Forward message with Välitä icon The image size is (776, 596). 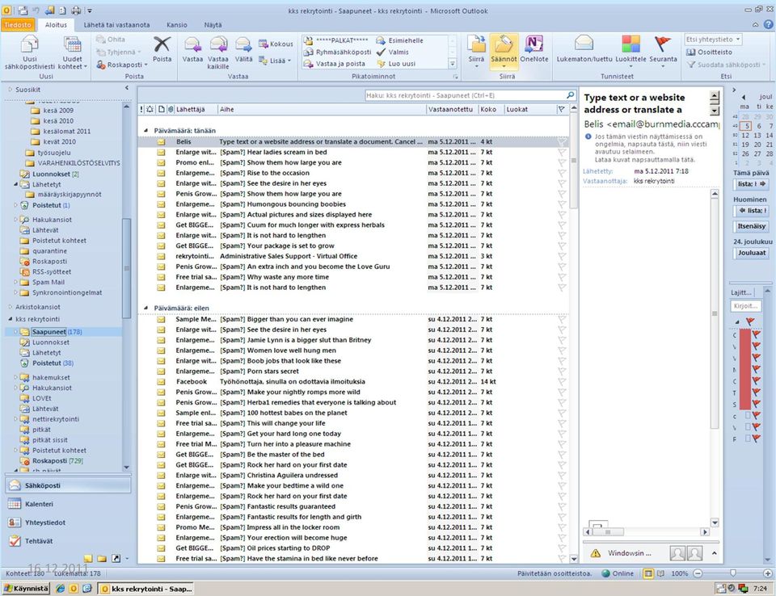tap(243, 49)
